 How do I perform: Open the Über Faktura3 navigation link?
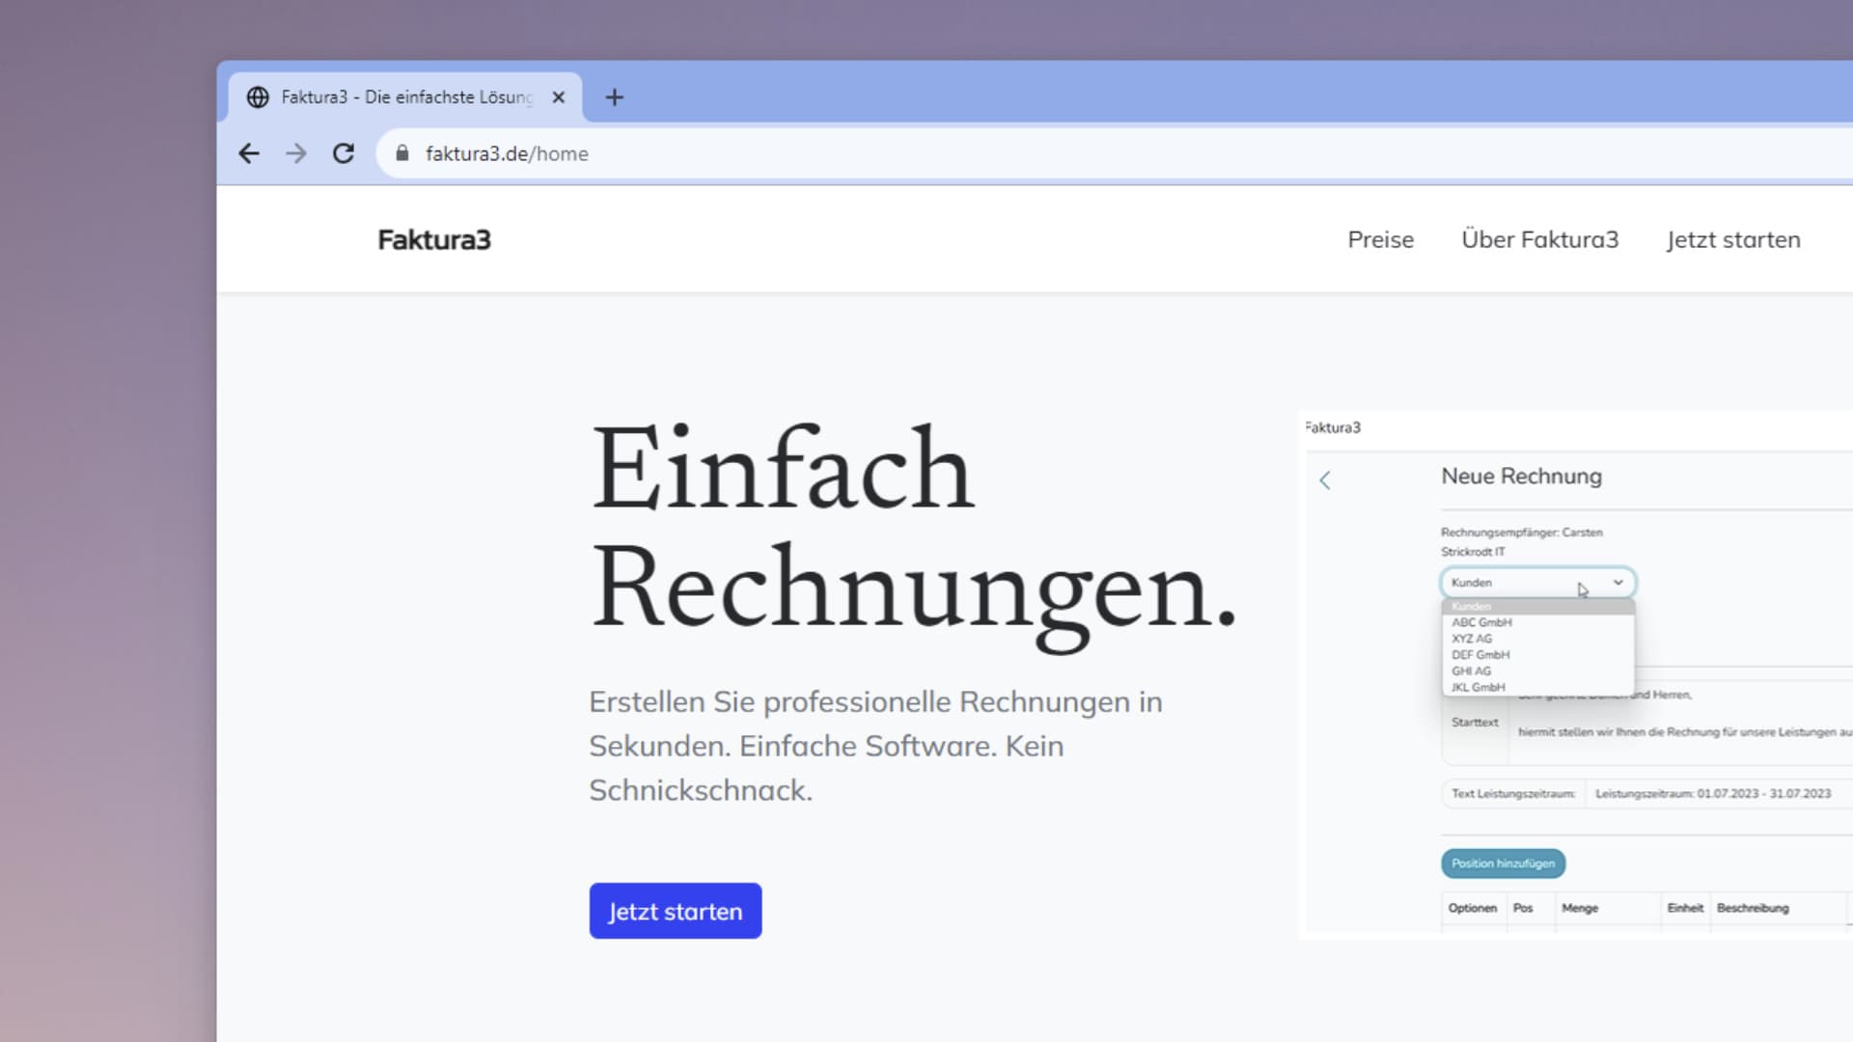pos(1540,239)
